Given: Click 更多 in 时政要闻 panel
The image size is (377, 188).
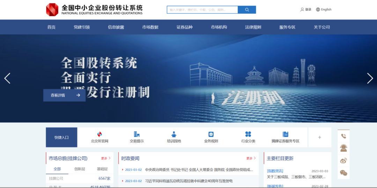Looking at the screenshot, I should 251,158.
